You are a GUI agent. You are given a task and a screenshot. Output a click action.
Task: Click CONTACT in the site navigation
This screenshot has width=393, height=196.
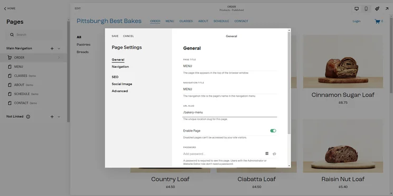[241, 21]
